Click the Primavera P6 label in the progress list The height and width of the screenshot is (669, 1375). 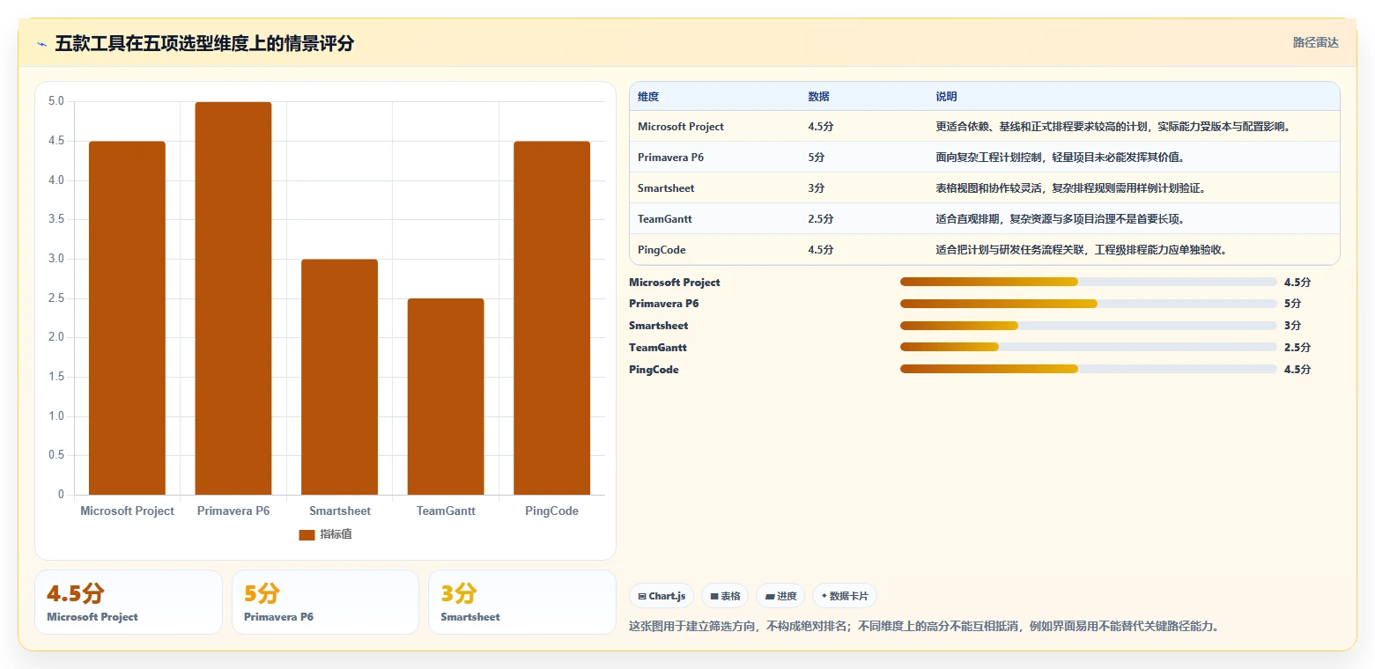pyautogui.click(x=664, y=304)
